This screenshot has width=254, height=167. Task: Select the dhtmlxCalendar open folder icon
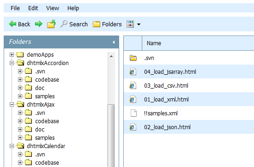[x=20, y=146]
